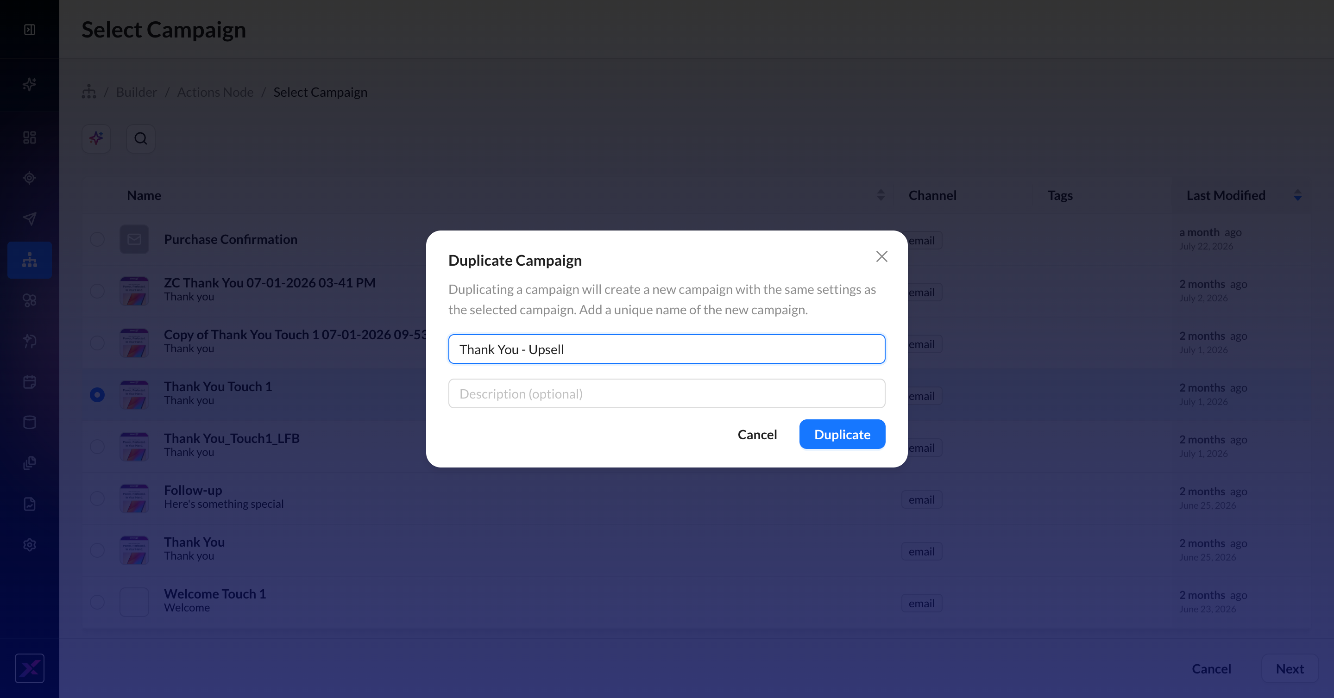Cancel the Duplicate Campaign dialog
This screenshot has width=1334, height=698.
pos(756,434)
